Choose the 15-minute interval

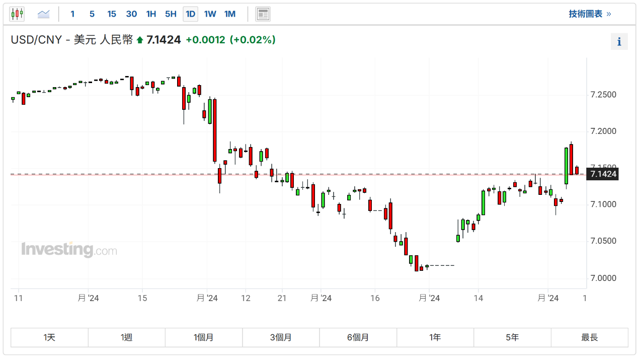(112, 14)
